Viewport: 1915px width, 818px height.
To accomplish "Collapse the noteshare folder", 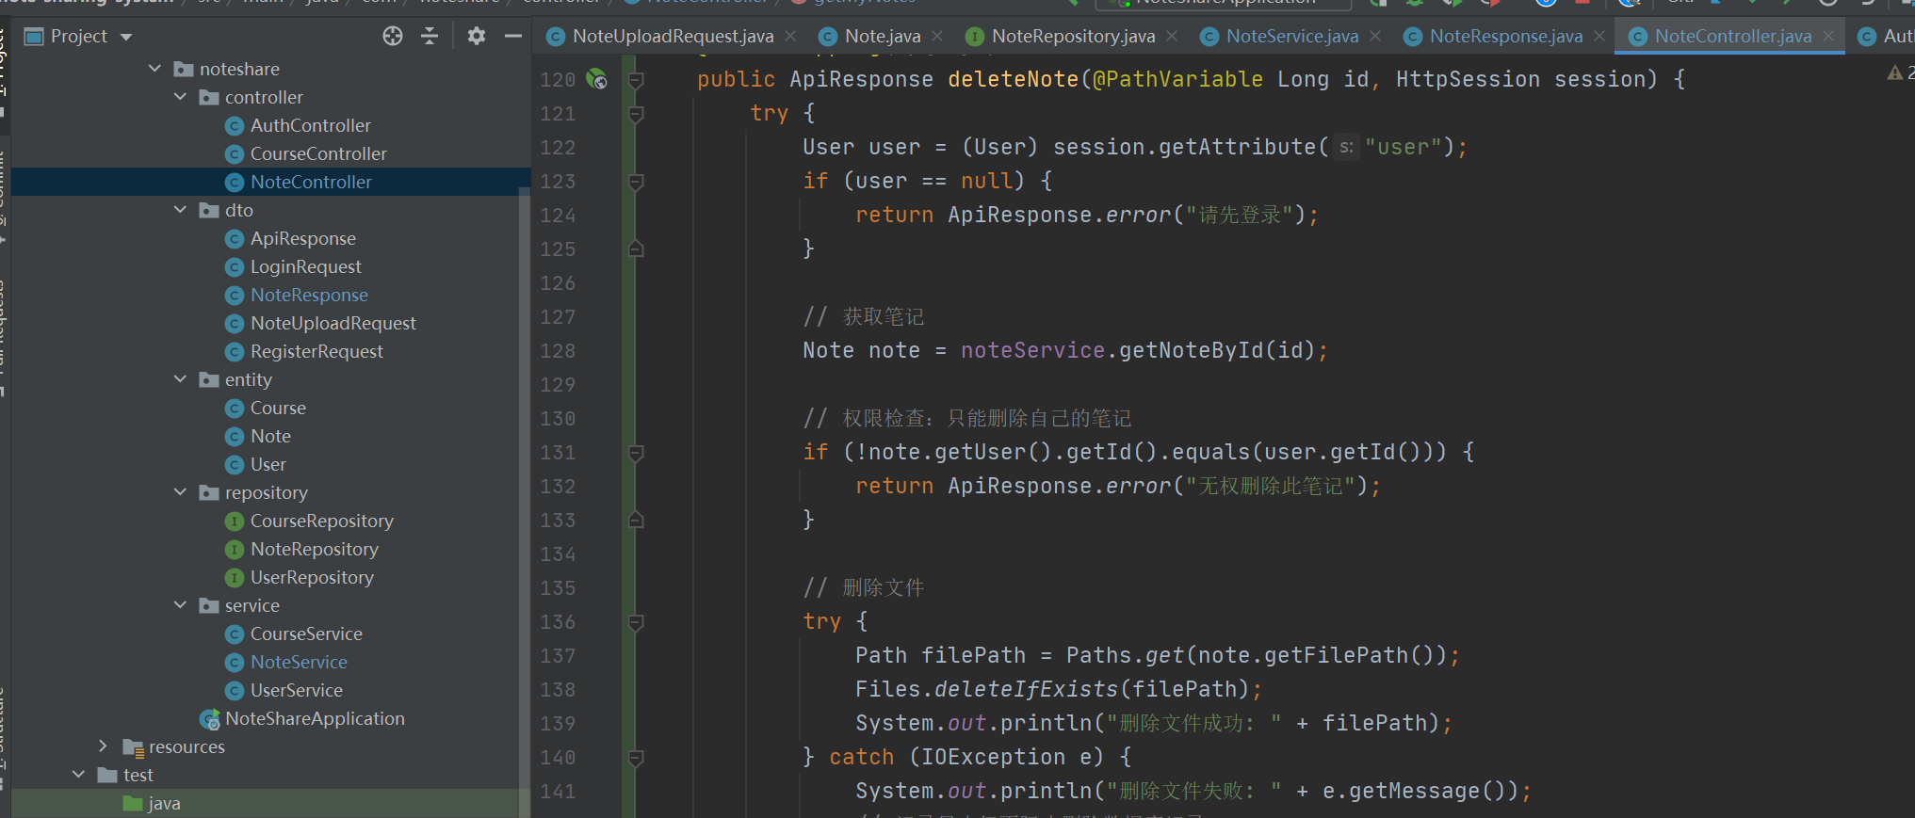I will [155, 69].
